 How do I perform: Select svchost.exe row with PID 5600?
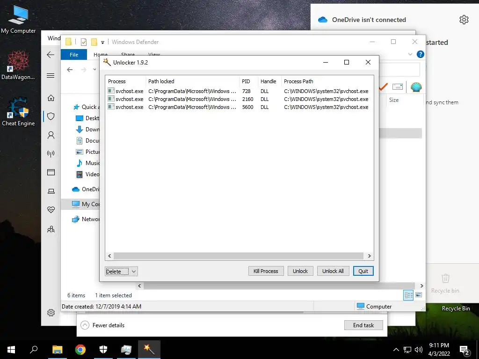tap(239, 107)
